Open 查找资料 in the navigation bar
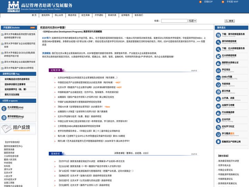Viewport: 249px width, 187px height. 46,15
